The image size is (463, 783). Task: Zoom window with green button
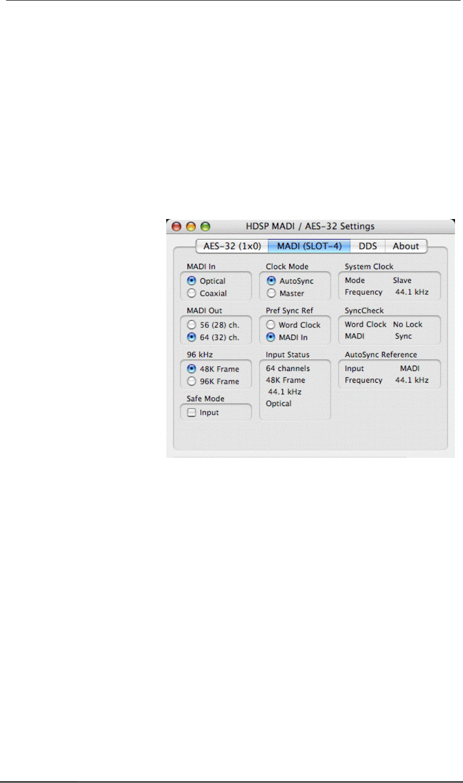[205, 227]
